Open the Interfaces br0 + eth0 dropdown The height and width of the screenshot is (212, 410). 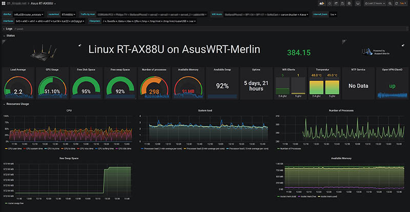point(50,21)
